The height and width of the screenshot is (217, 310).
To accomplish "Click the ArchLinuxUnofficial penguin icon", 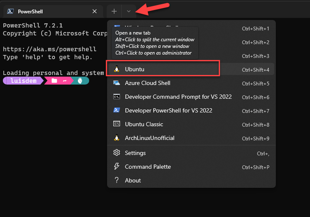I will click(x=117, y=138).
